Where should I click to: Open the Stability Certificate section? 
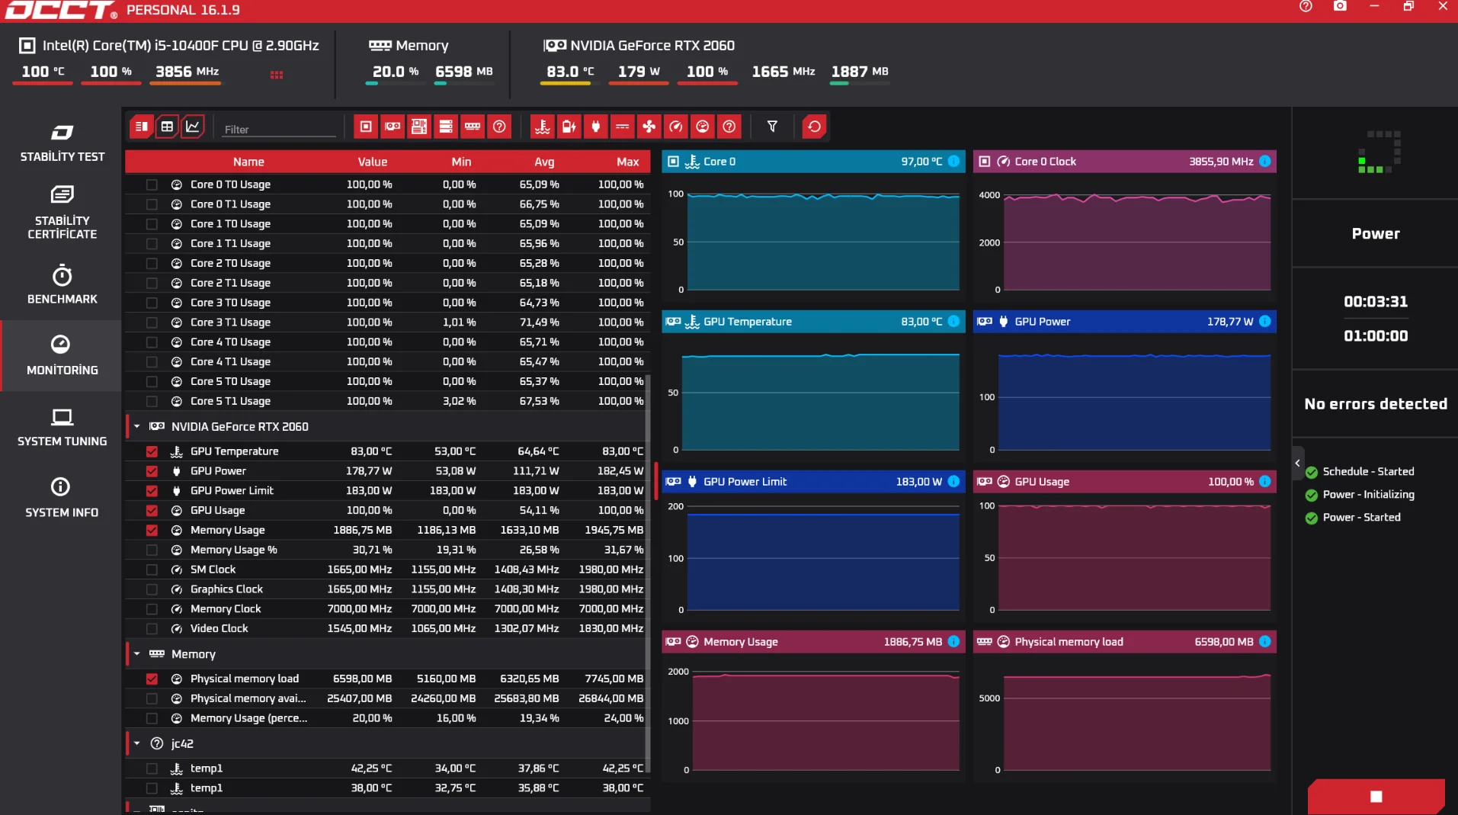[62, 213]
